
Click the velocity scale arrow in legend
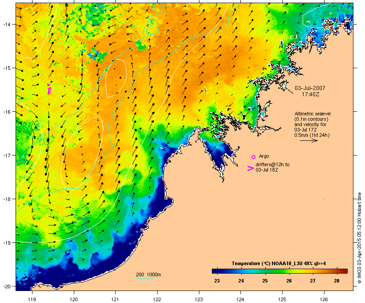308,140
